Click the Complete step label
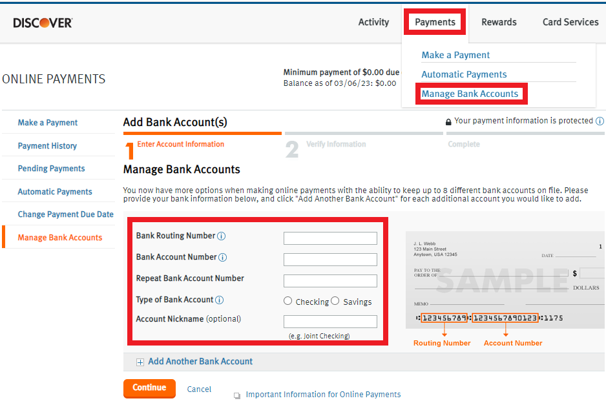The width and height of the screenshot is (606, 403). click(x=464, y=144)
